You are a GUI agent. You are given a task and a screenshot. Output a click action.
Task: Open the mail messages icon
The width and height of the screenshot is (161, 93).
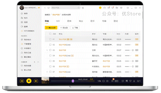tap(109, 8)
